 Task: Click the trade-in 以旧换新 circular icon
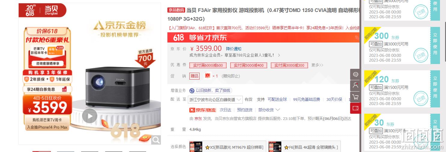pyautogui.click(x=192, y=91)
